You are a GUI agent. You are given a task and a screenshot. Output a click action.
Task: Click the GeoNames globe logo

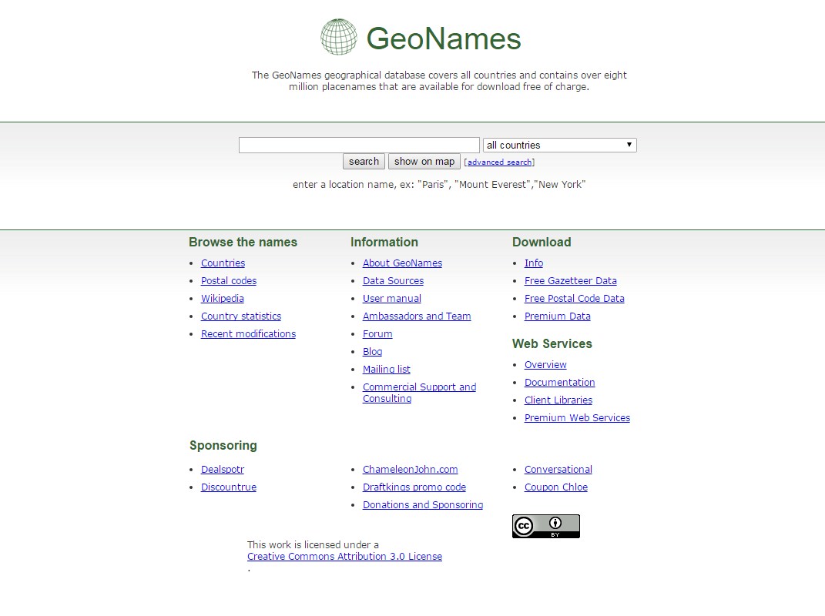[339, 37]
